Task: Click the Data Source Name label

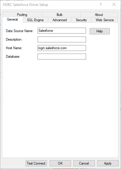Action: click(x=20, y=31)
